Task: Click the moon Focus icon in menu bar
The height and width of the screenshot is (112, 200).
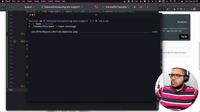Action: click(141, 1)
